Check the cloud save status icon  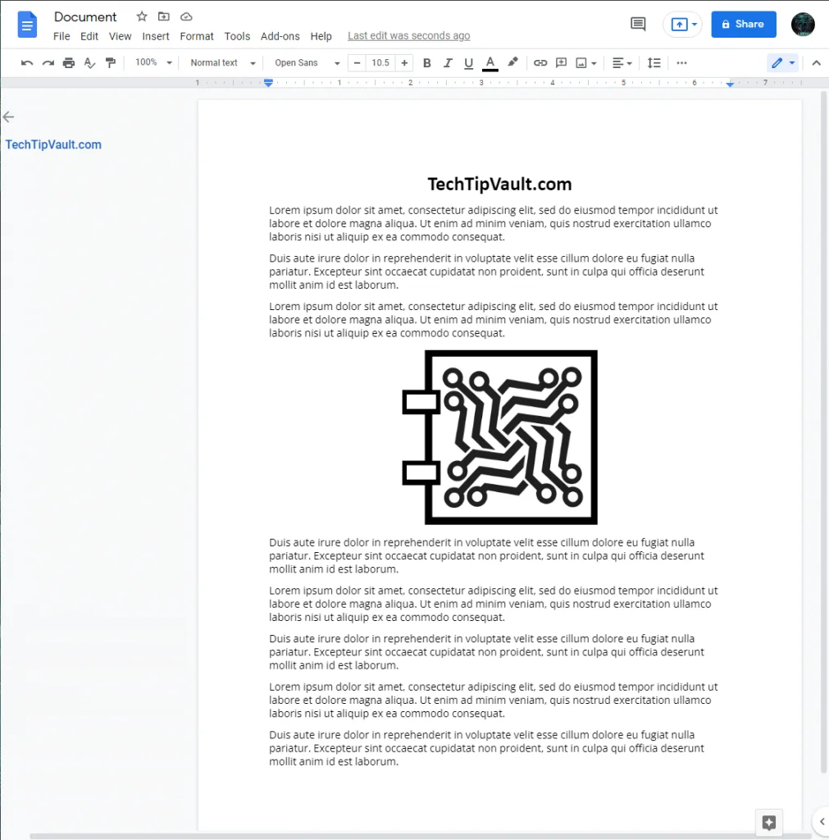(186, 16)
